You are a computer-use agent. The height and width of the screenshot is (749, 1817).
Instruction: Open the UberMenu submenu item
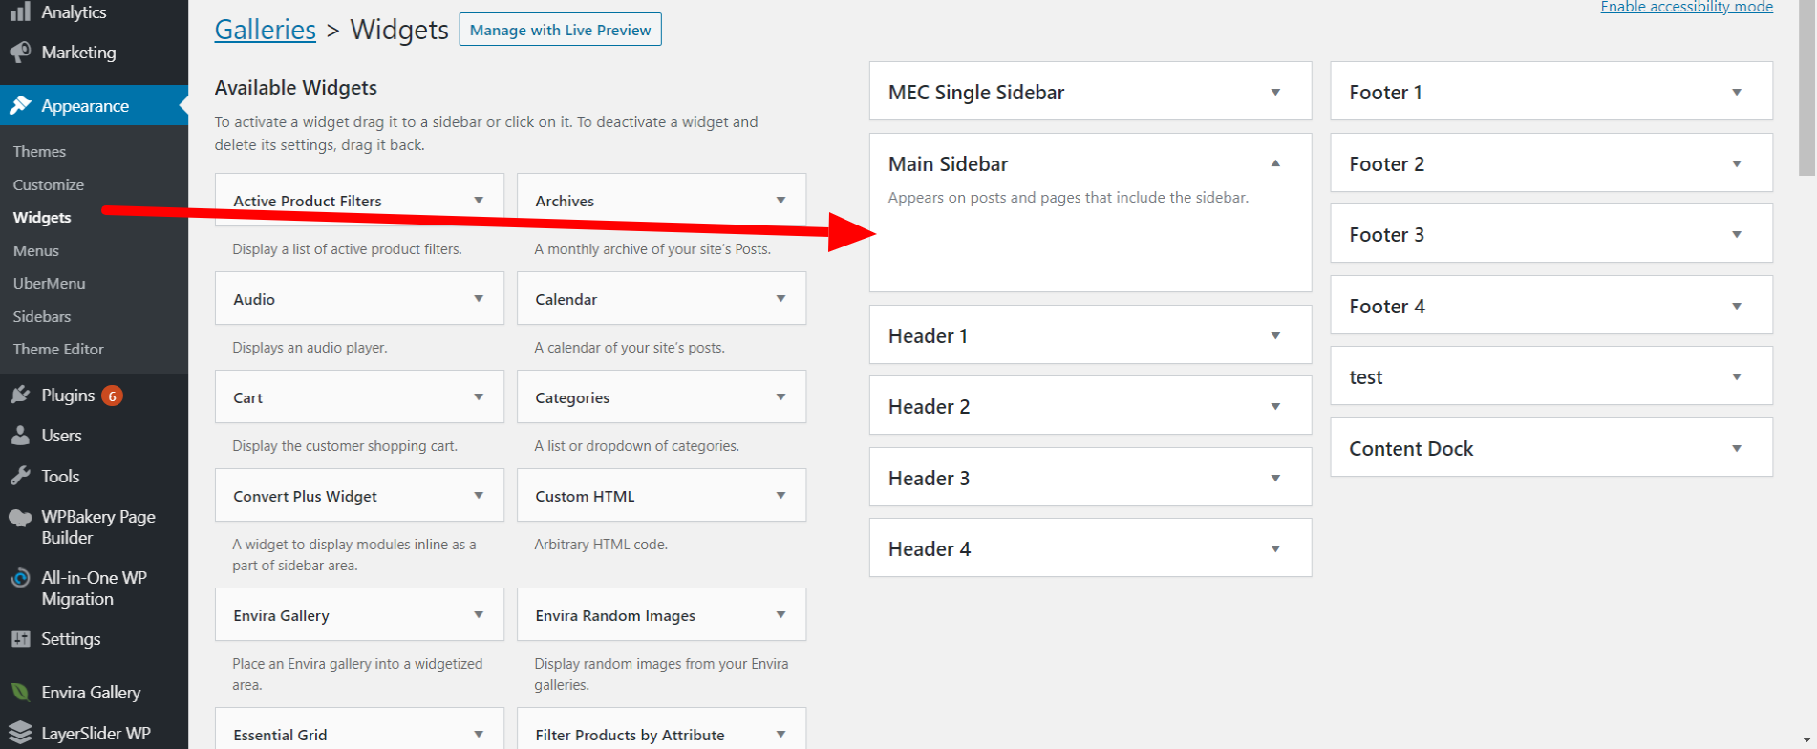pyautogui.click(x=50, y=283)
